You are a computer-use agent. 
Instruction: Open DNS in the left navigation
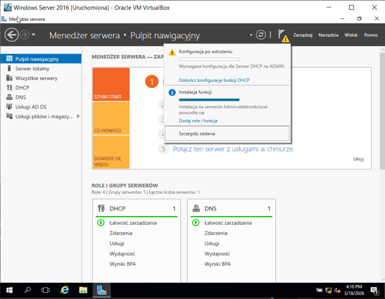[x=21, y=97]
